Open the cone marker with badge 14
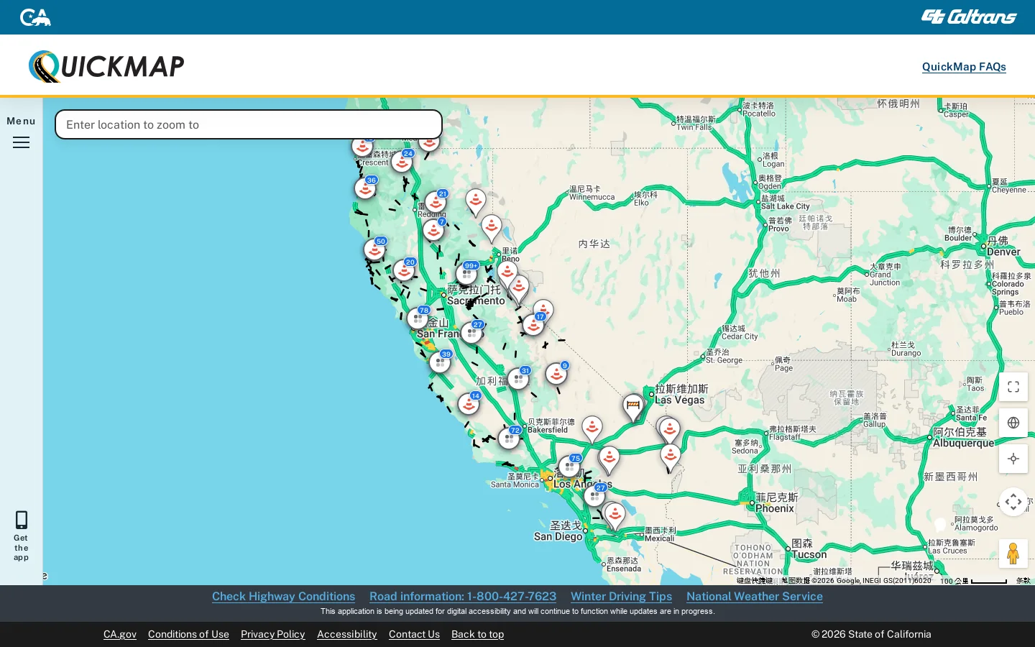This screenshot has width=1035, height=647. click(469, 403)
